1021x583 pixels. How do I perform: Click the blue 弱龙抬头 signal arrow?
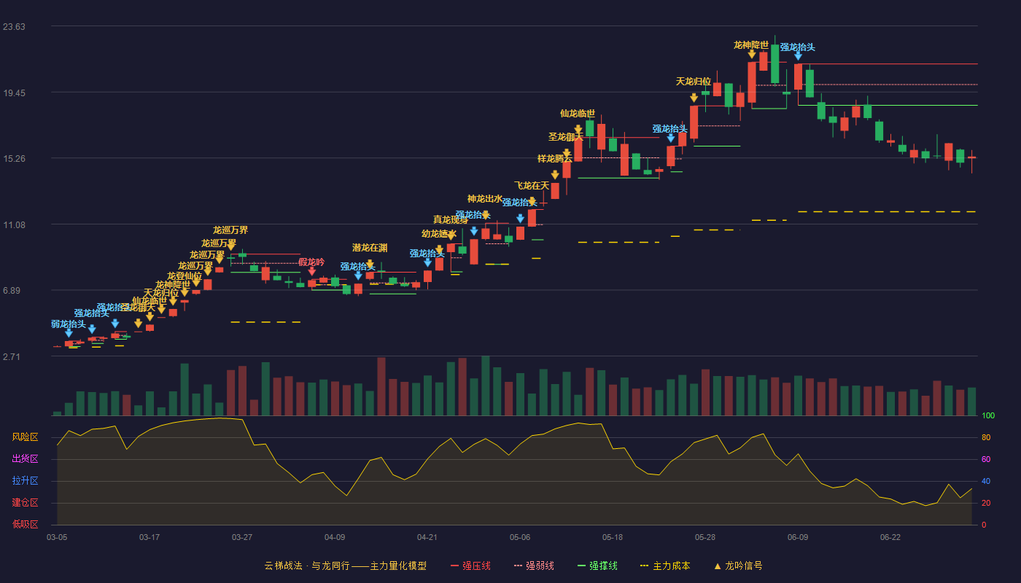tap(69, 333)
